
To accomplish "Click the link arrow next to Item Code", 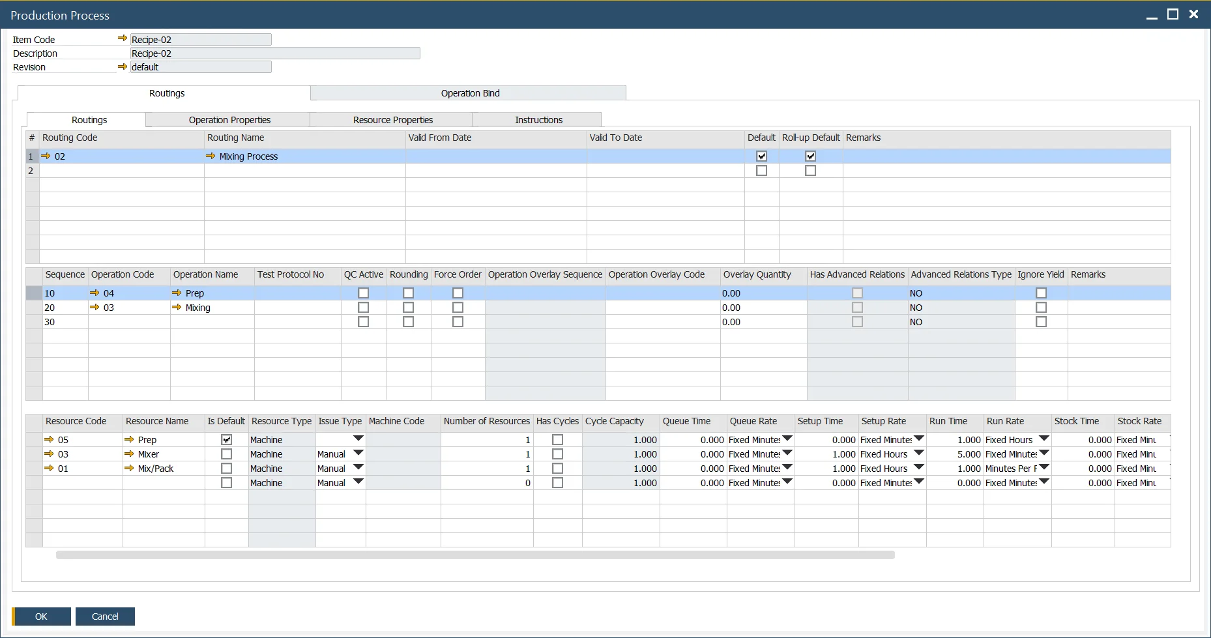I will click(122, 38).
